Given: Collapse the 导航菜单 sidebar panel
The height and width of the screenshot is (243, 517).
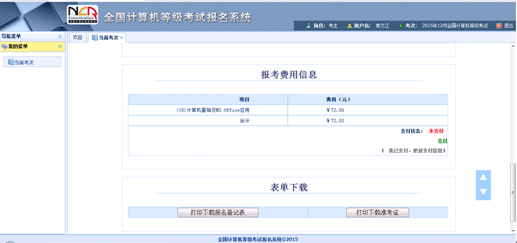Looking at the screenshot, I should coord(60,36).
